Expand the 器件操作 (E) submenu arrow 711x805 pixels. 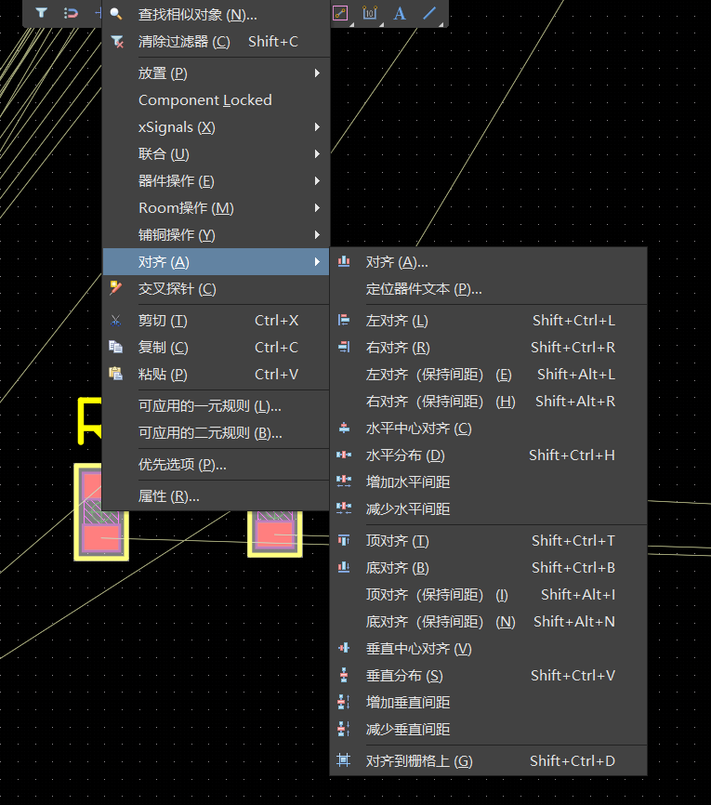pyautogui.click(x=317, y=180)
